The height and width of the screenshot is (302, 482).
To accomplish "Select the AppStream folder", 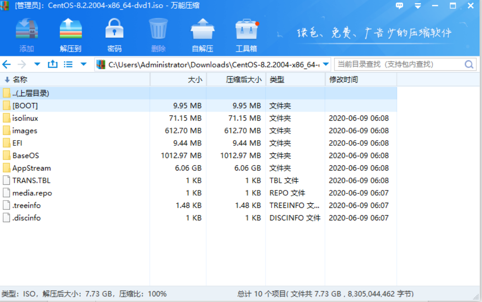I will 198,168.
